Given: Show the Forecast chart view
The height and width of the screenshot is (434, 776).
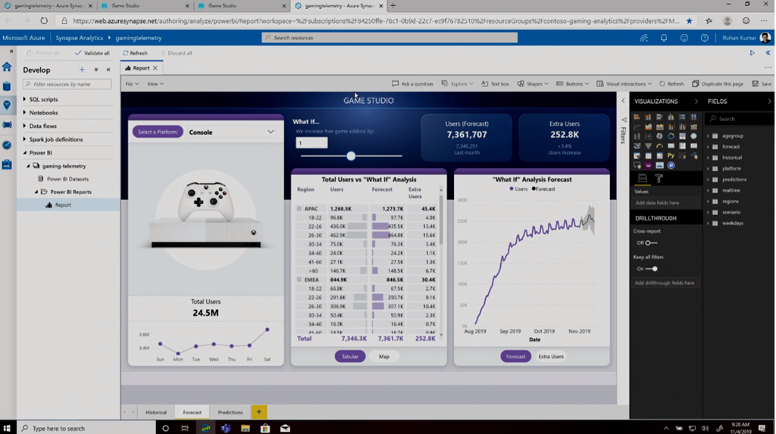Looking at the screenshot, I should (x=515, y=356).
